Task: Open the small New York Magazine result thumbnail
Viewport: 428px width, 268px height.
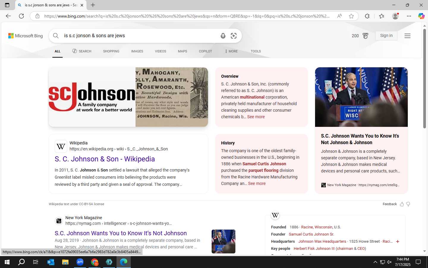Action: click(x=224, y=241)
